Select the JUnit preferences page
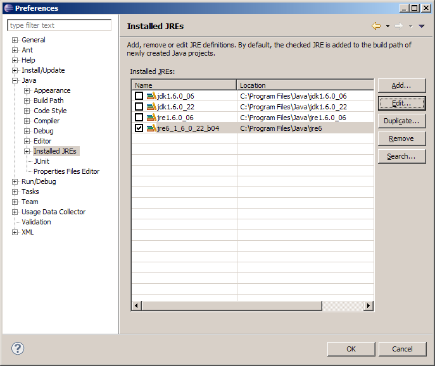The width and height of the screenshot is (435, 366). coord(42,161)
